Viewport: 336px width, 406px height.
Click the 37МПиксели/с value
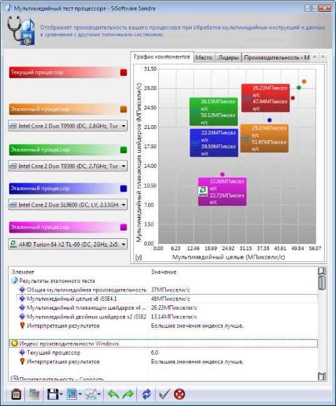point(170,290)
